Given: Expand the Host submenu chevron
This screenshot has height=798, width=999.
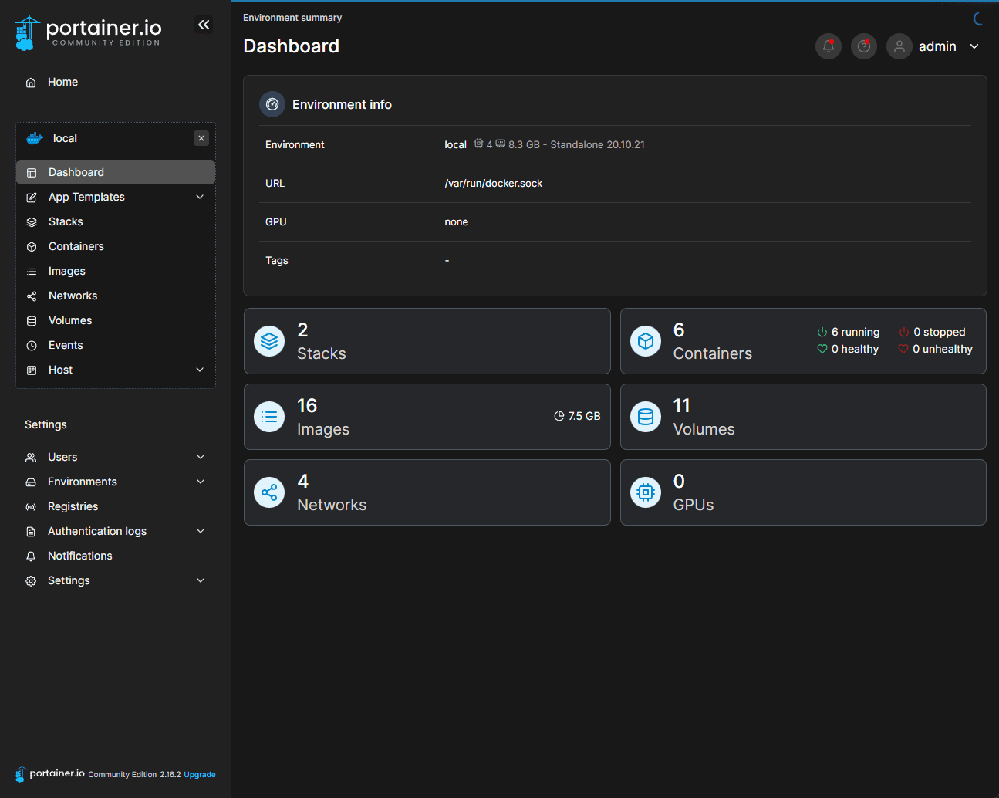Looking at the screenshot, I should (200, 370).
